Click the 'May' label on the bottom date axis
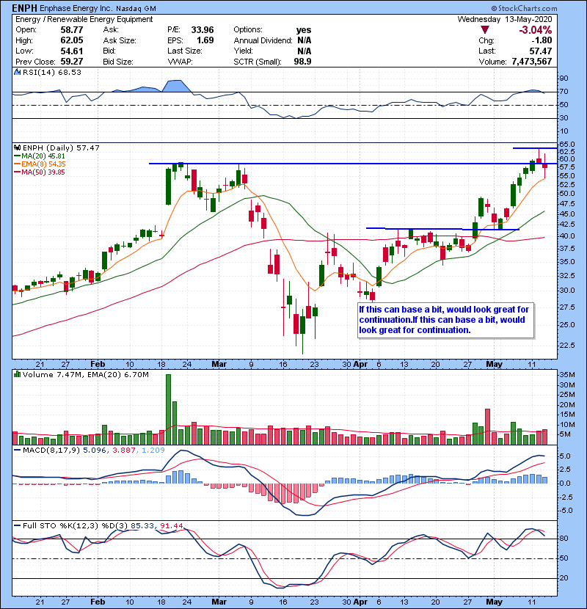This screenshot has width=587, height=609. point(495,602)
